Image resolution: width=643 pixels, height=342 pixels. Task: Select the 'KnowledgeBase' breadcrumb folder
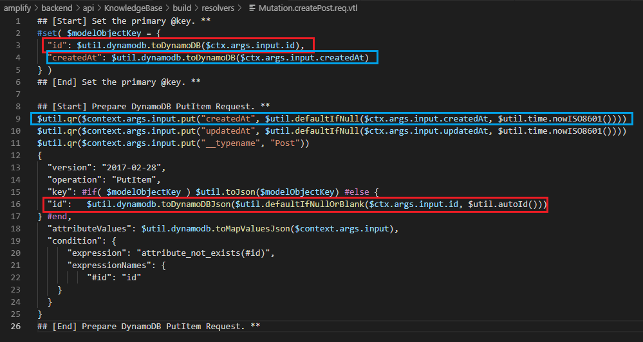tap(133, 8)
